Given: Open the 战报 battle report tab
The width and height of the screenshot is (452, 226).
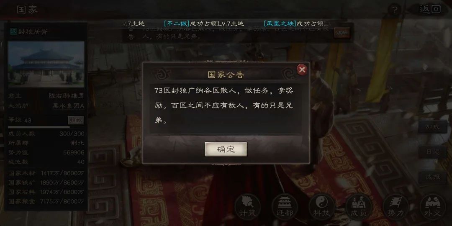Looking at the screenshot, I should 433,177.
